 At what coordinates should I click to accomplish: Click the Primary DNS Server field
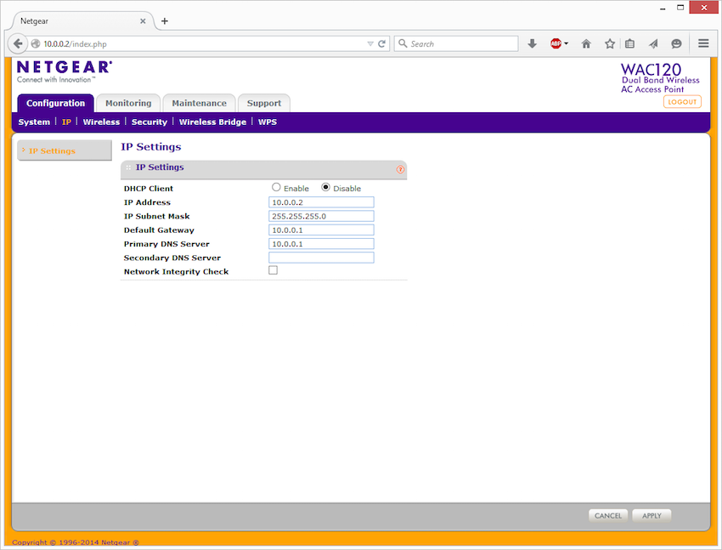point(321,244)
